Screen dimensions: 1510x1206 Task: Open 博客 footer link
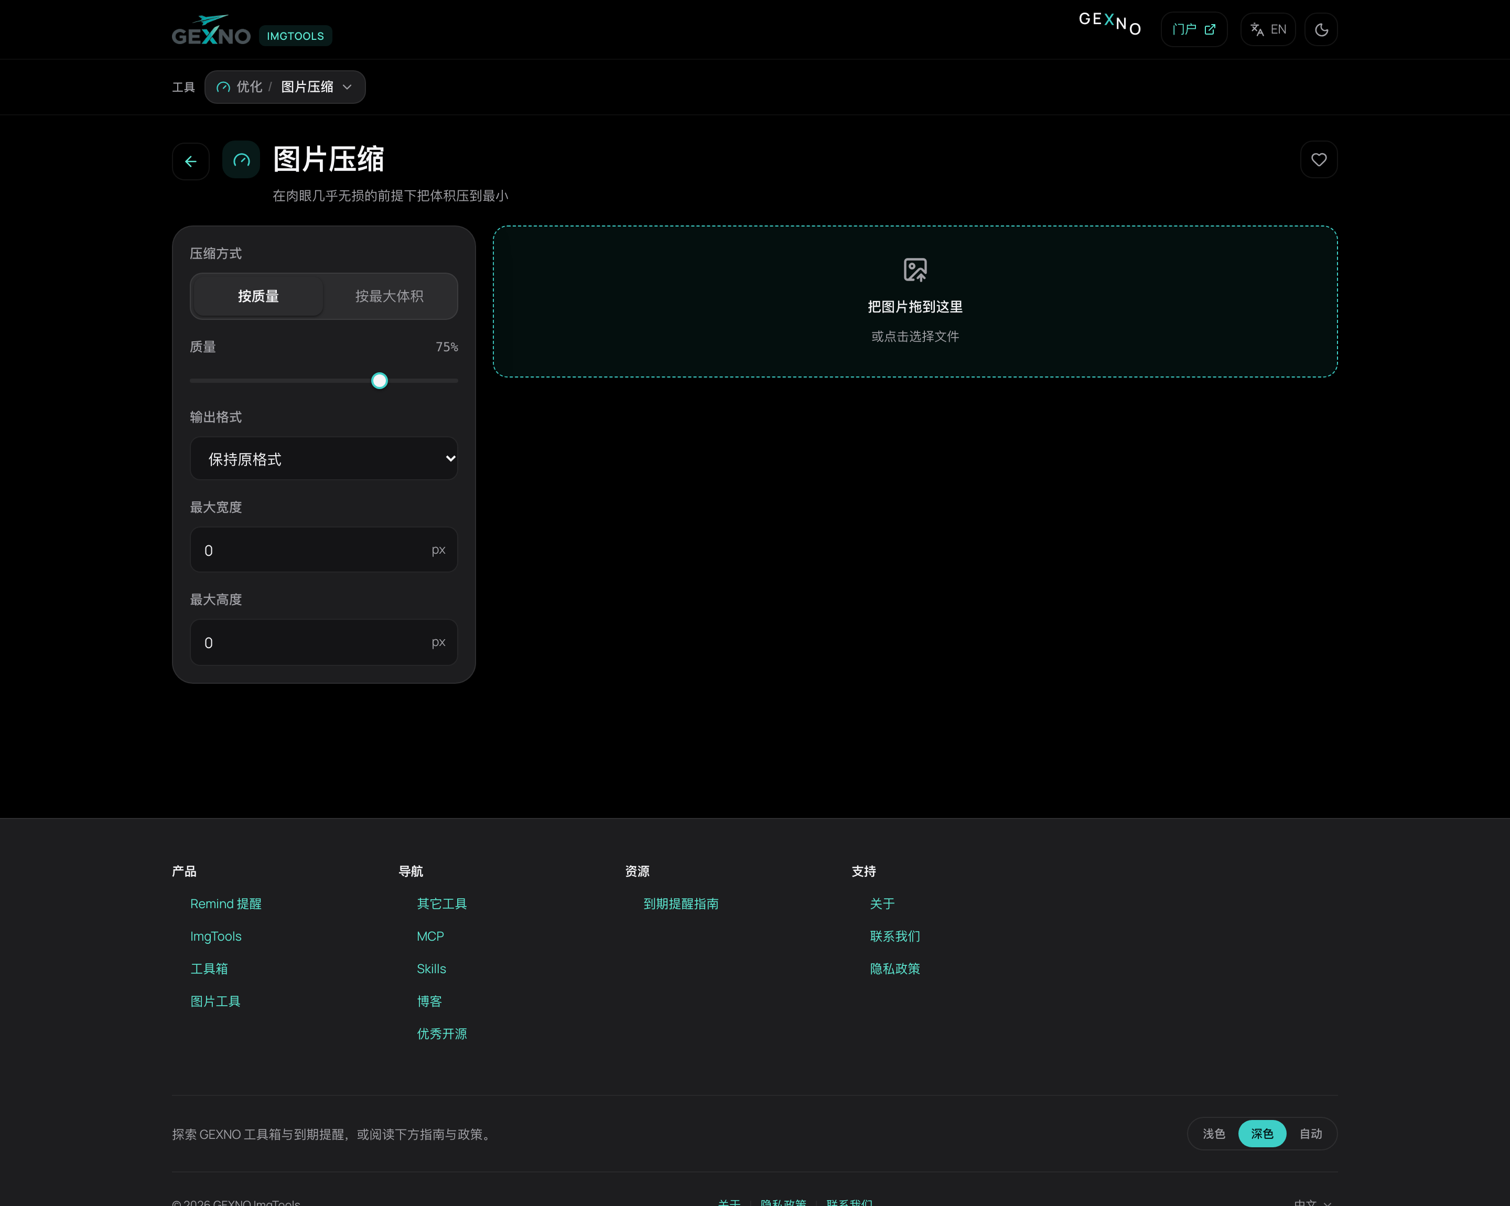[429, 1002]
